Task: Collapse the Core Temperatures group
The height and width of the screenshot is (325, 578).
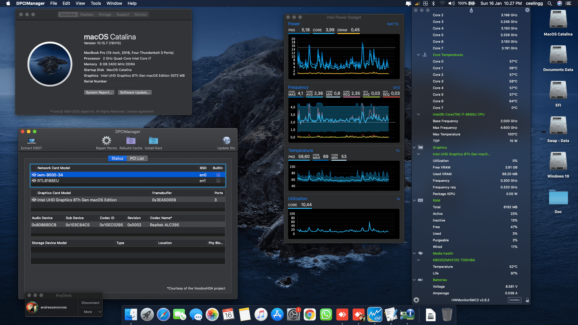Action: (x=418, y=55)
